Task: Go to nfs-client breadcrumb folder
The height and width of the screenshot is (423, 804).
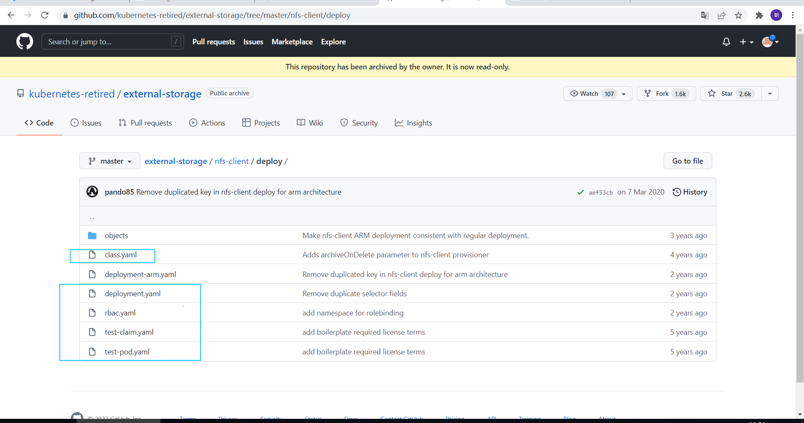Action: 232,161
